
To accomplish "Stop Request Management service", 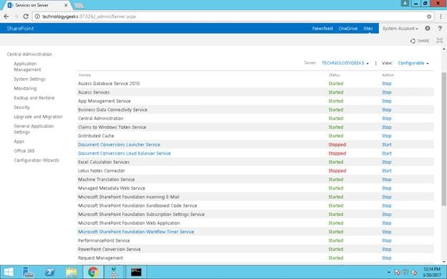I will pyautogui.click(x=386, y=258).
